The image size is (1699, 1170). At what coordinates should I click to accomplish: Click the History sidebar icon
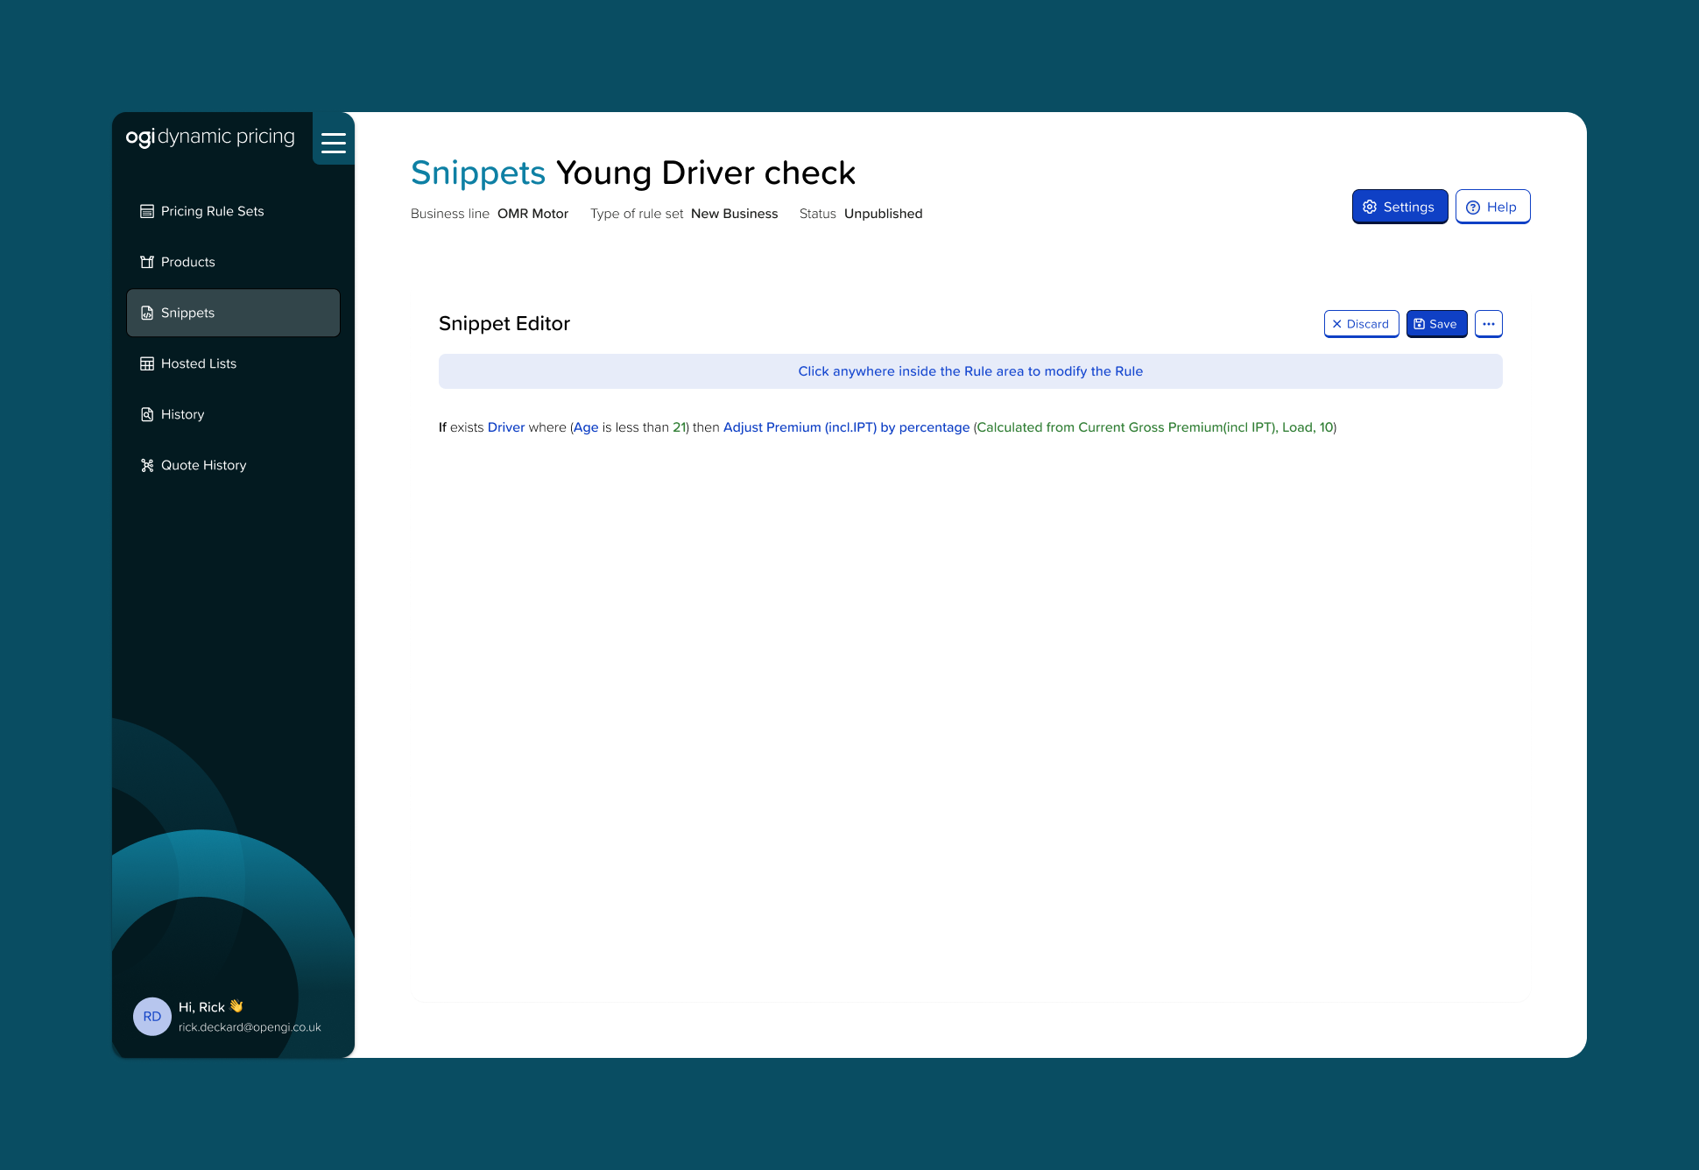[147, 414]
